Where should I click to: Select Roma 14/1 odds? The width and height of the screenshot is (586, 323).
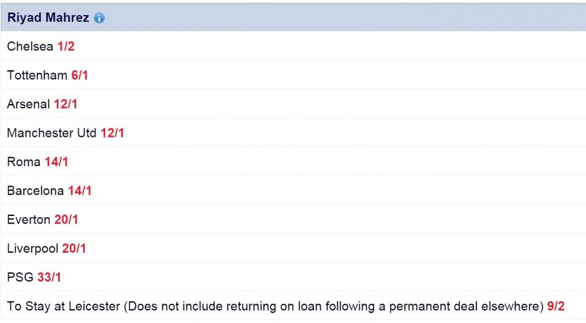click(x=56, y=162)
